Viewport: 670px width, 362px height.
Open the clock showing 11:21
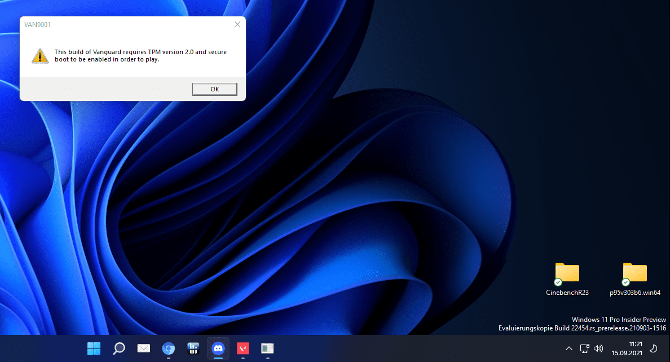point(627,349)
